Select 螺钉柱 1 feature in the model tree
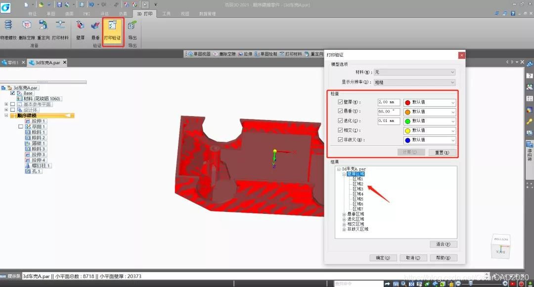534x287 pixels. (x=38, y=165)
